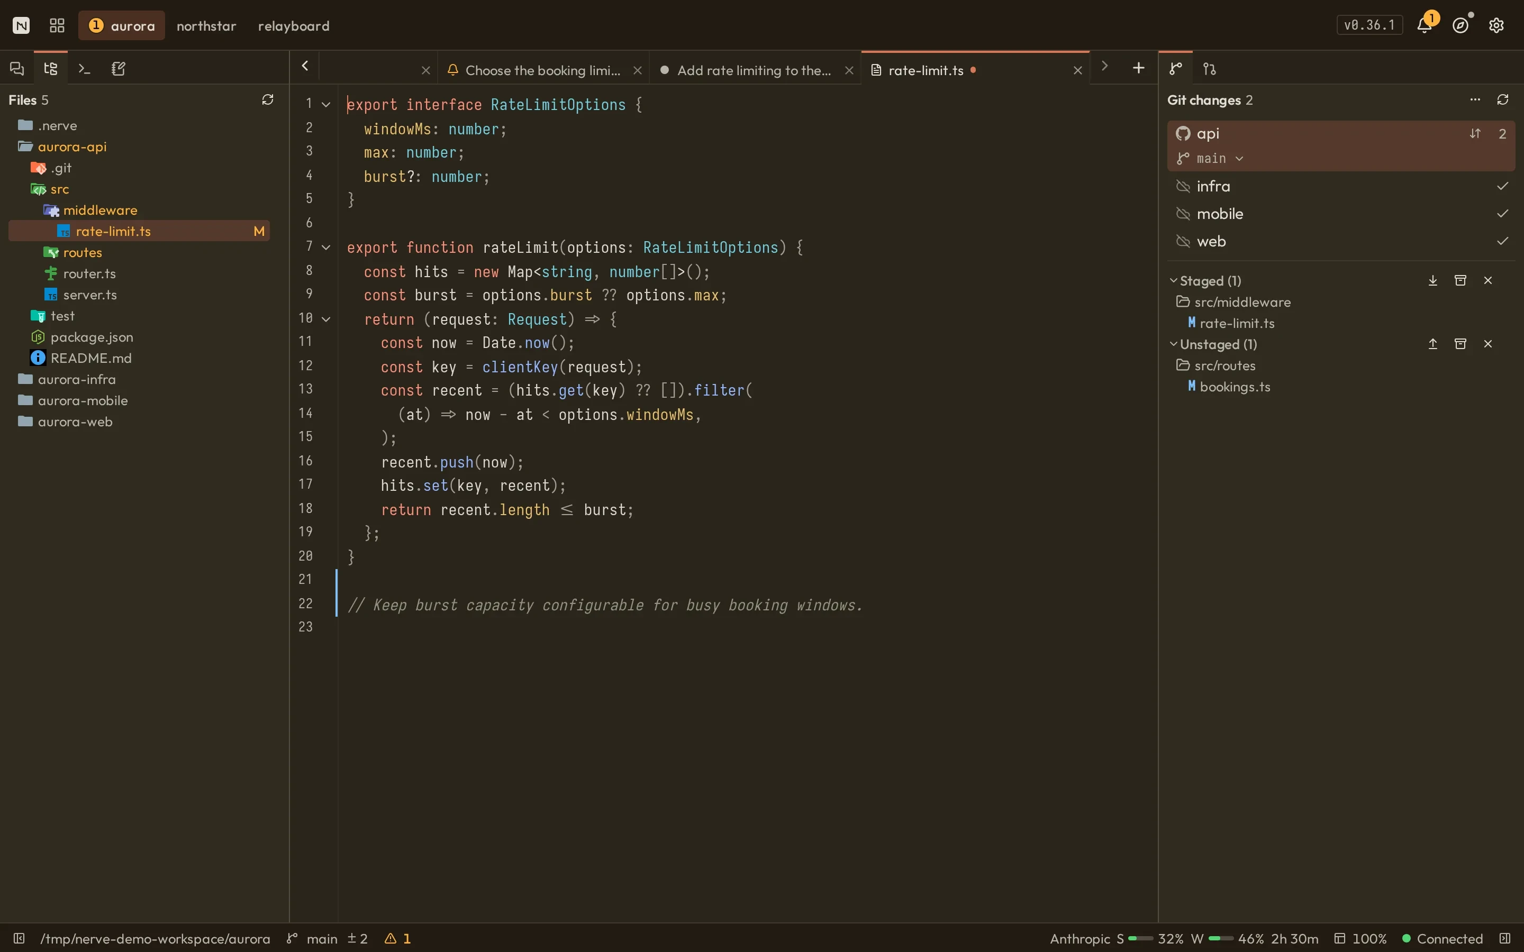Collapse the Unstaged section
This screenshot has width=1524, height=952.
(x=1173, y=344)
